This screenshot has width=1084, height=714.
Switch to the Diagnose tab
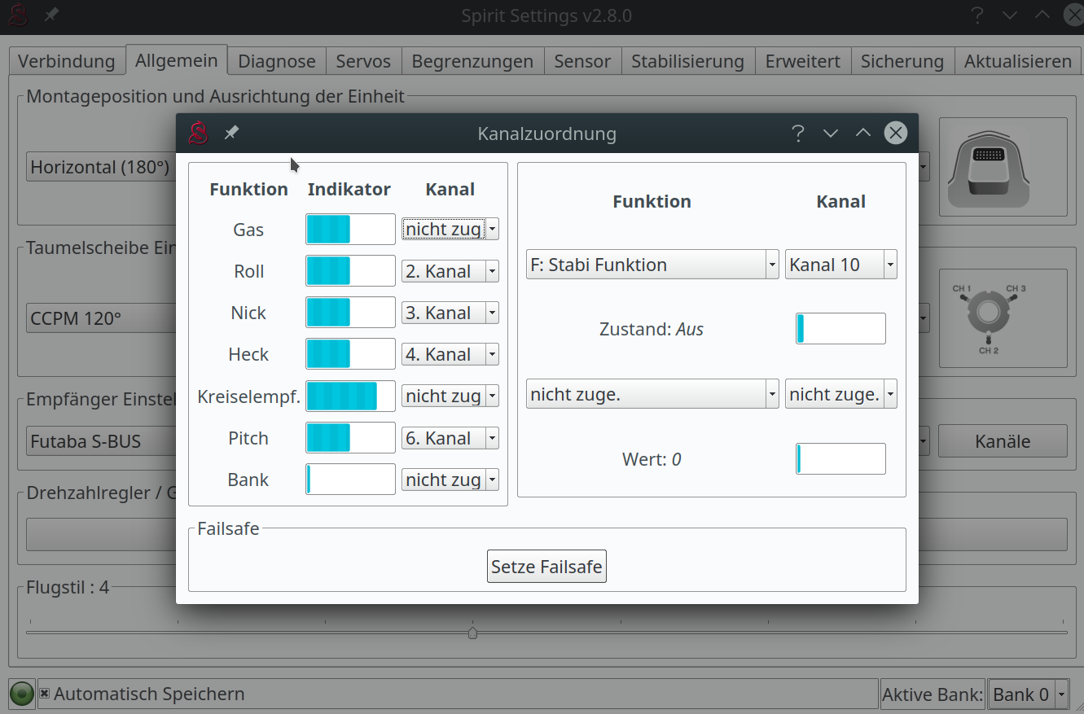click(x=277, y=61)
